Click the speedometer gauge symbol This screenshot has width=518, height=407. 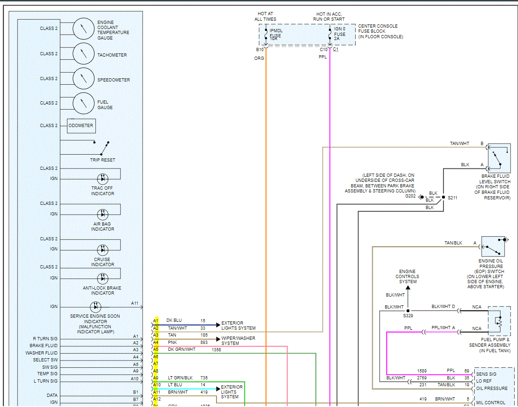pos(83,79)
